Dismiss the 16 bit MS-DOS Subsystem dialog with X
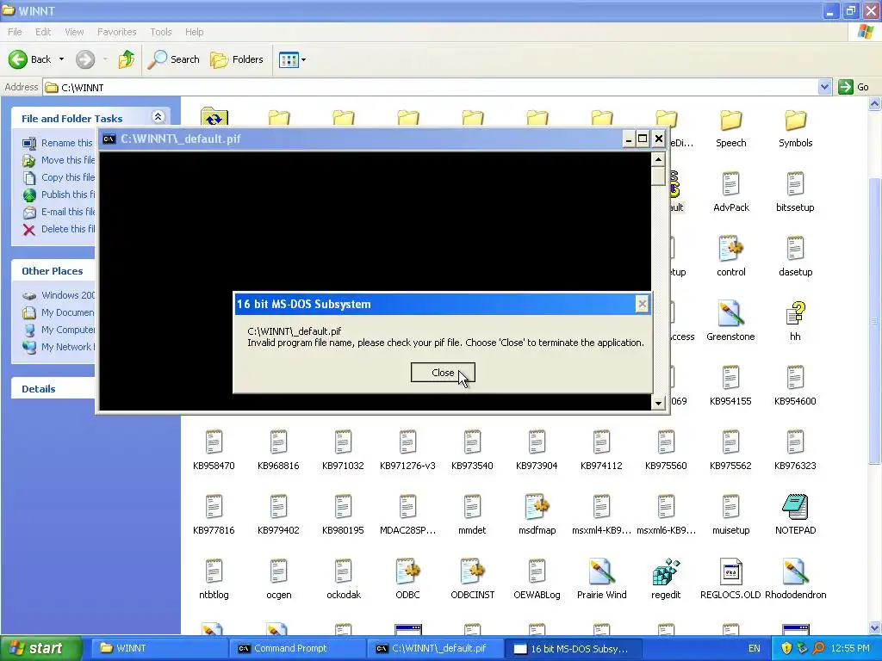 642,304
